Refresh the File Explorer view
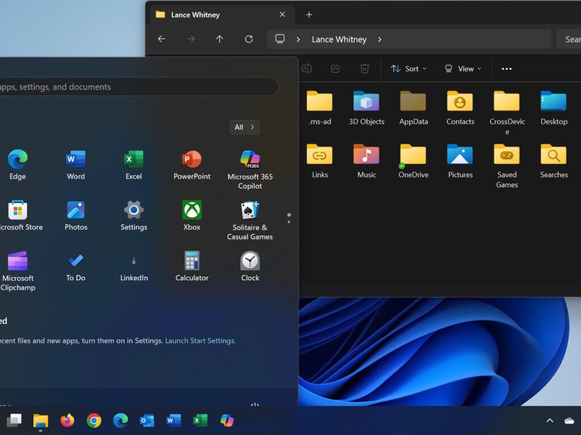Screen dimensions: 581x435 pyautogui.click(x=249, y=39)
